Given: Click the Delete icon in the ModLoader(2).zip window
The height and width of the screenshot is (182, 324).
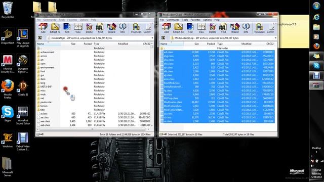Looking at the screenshot, I should (x=212, y=28).
